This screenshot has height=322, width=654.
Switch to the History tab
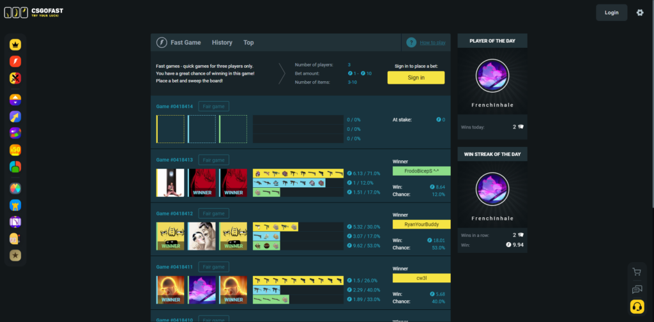click(x=222, y=43)
